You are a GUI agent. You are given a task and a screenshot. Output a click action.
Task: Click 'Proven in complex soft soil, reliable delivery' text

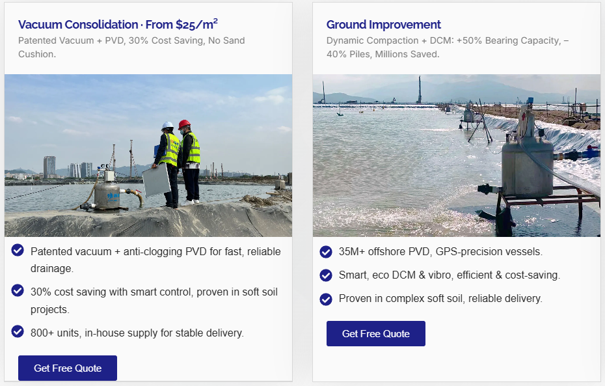point(440,299)
